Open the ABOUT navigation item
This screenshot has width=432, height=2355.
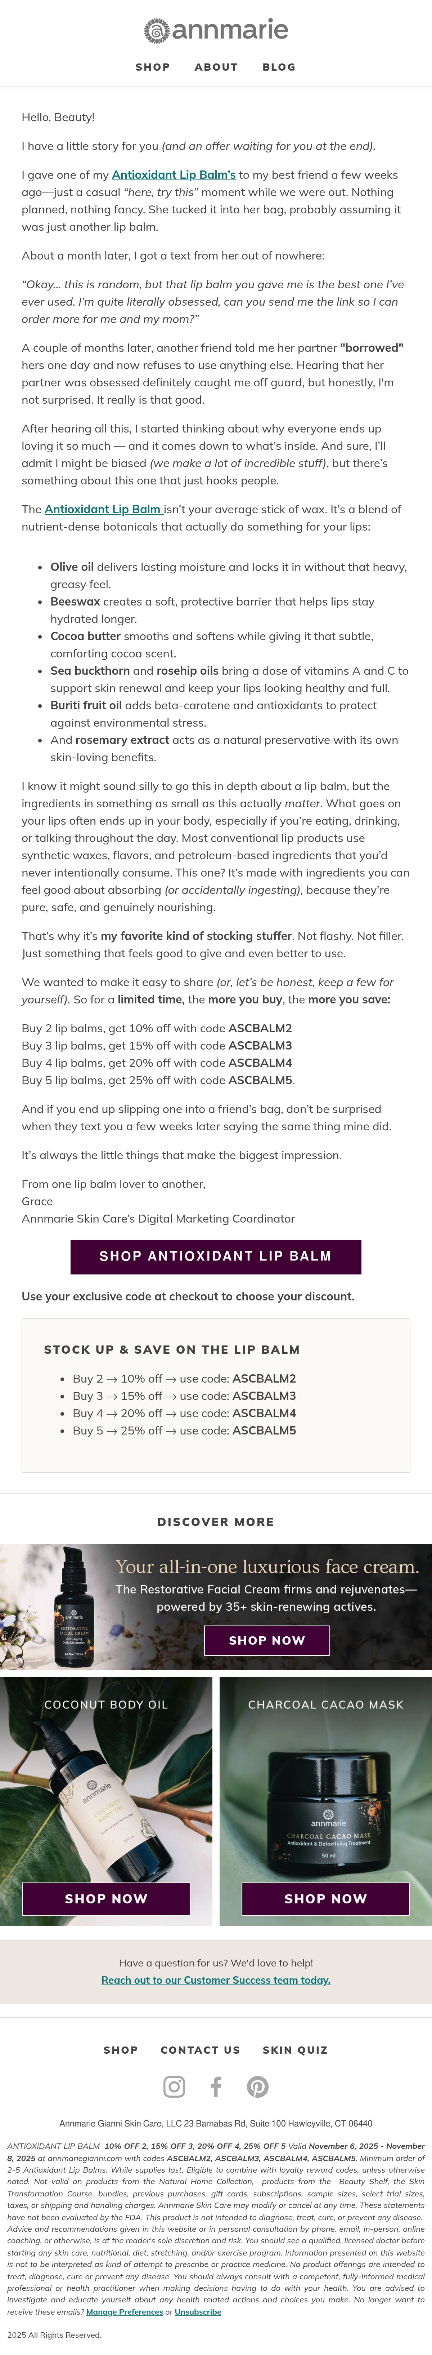pos(216,67)
